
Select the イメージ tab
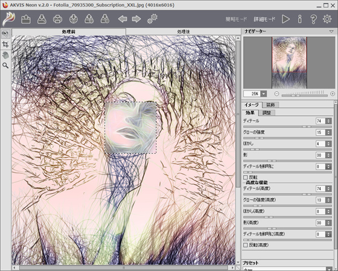tap(252, 105)
